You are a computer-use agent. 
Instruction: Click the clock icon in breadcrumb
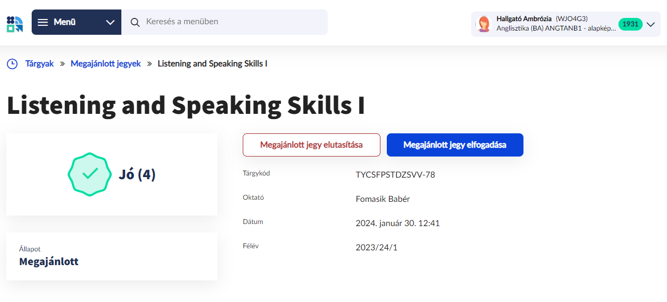pyautogui.click(x=12, y=64)
